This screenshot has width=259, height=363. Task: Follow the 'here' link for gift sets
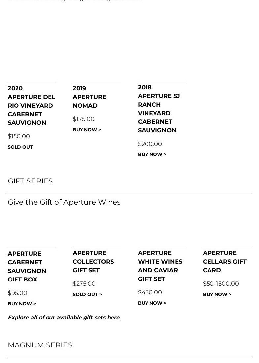[x=113, y=317]
